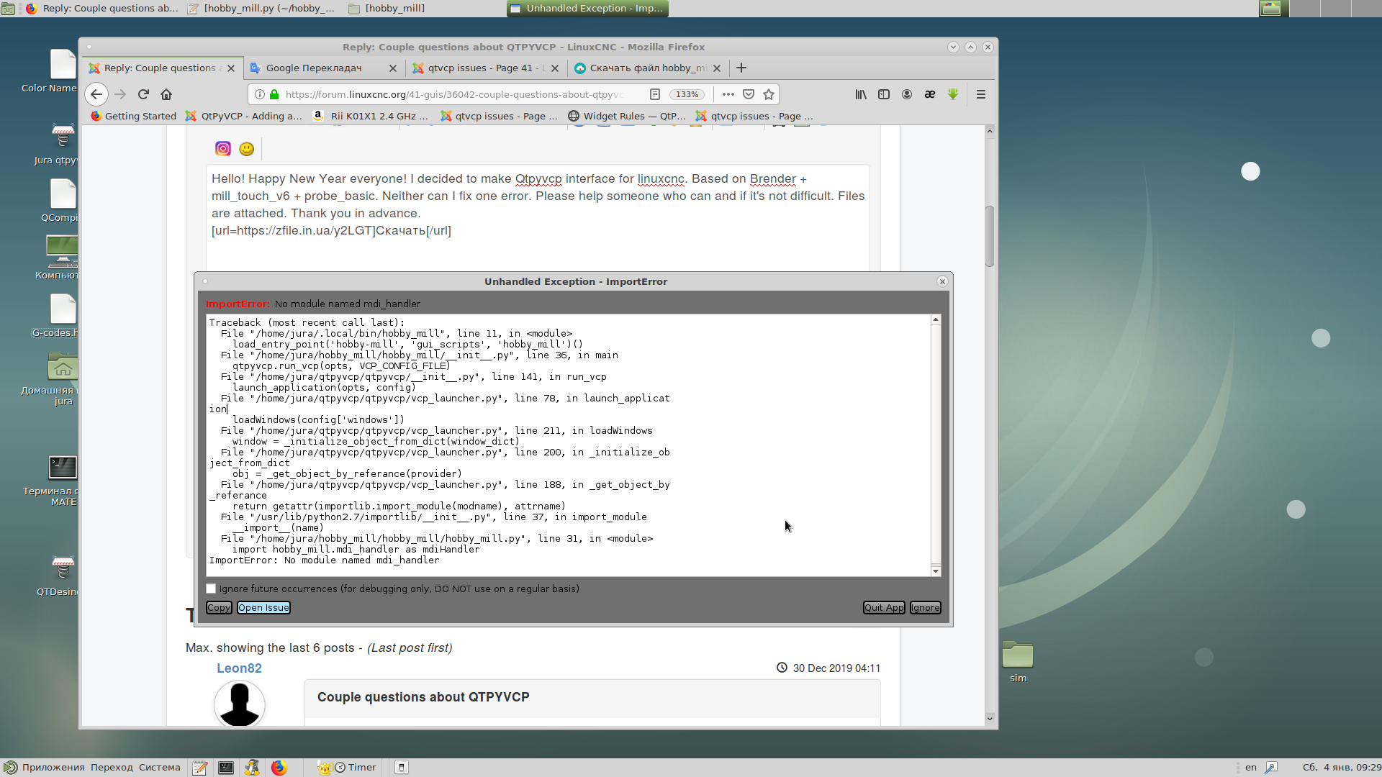Click the Firefox forward arrow
1382x777 pixels.
point(120,94)
